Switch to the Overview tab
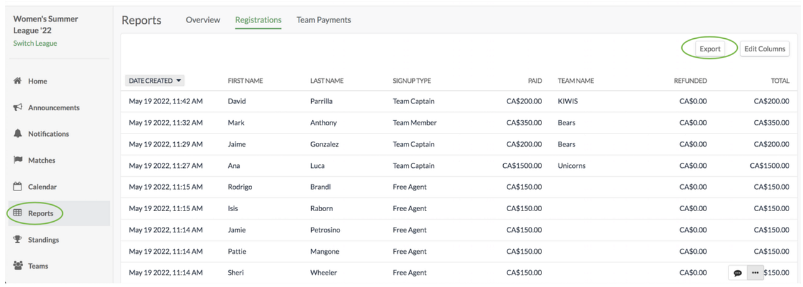The image size is (803, 287). click(x=203, y=20)
